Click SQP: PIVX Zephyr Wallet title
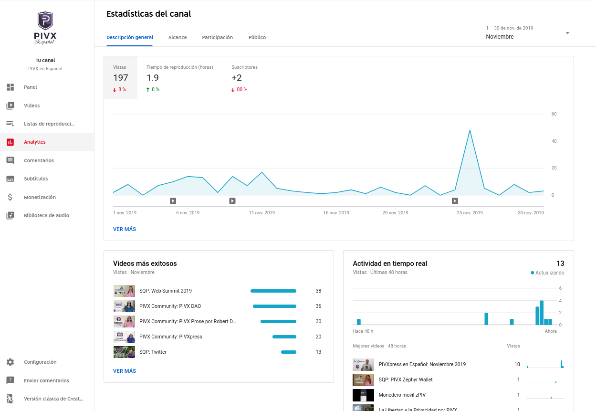Screen dimensions: 596x411 [406, 379]
